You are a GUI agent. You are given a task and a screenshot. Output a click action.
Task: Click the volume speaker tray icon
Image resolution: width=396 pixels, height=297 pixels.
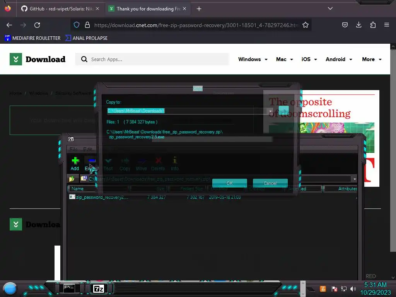pos(353,288)
